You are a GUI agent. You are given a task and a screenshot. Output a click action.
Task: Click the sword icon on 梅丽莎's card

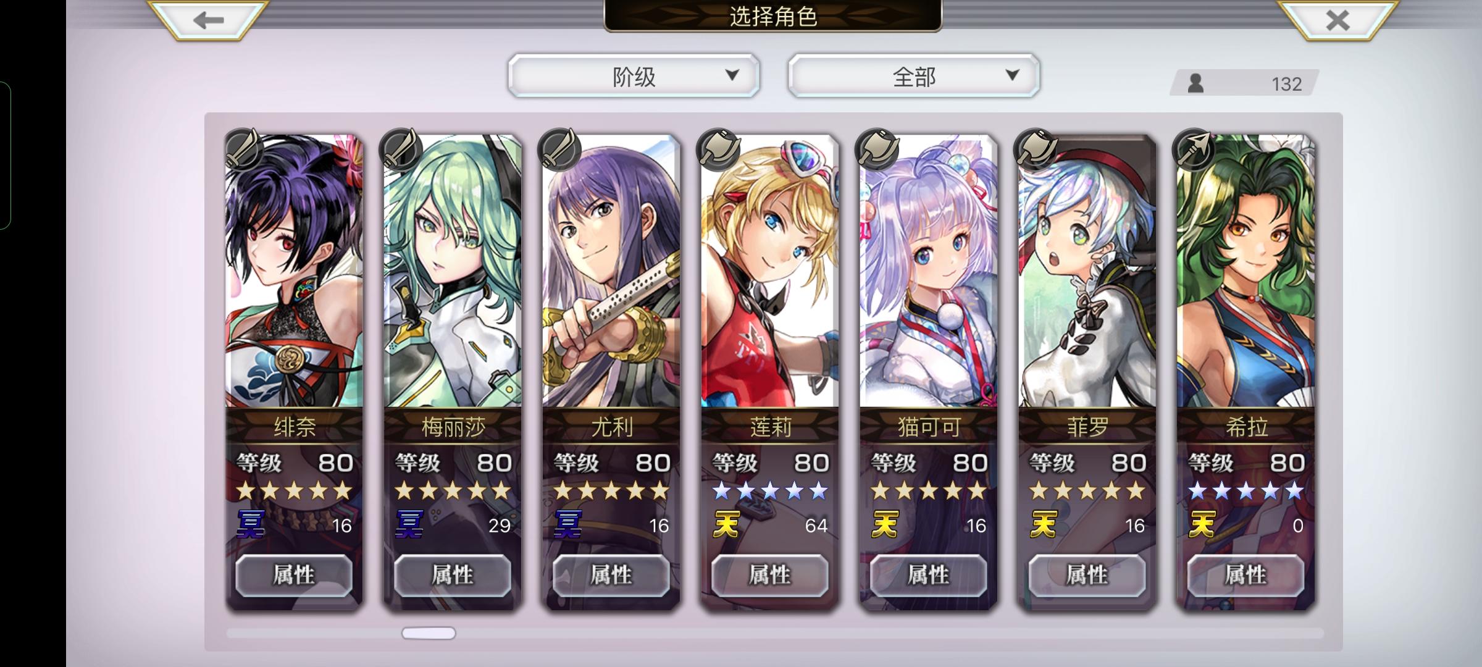pyautogui.click(x=401, y=149)
